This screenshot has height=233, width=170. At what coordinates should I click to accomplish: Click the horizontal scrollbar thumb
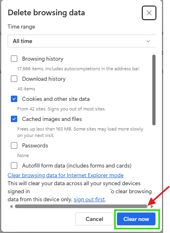click(81, 206)
